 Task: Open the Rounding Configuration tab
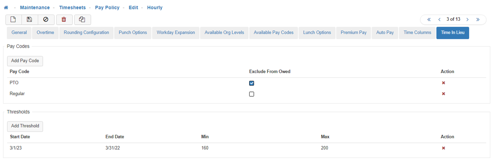(86, 33)
